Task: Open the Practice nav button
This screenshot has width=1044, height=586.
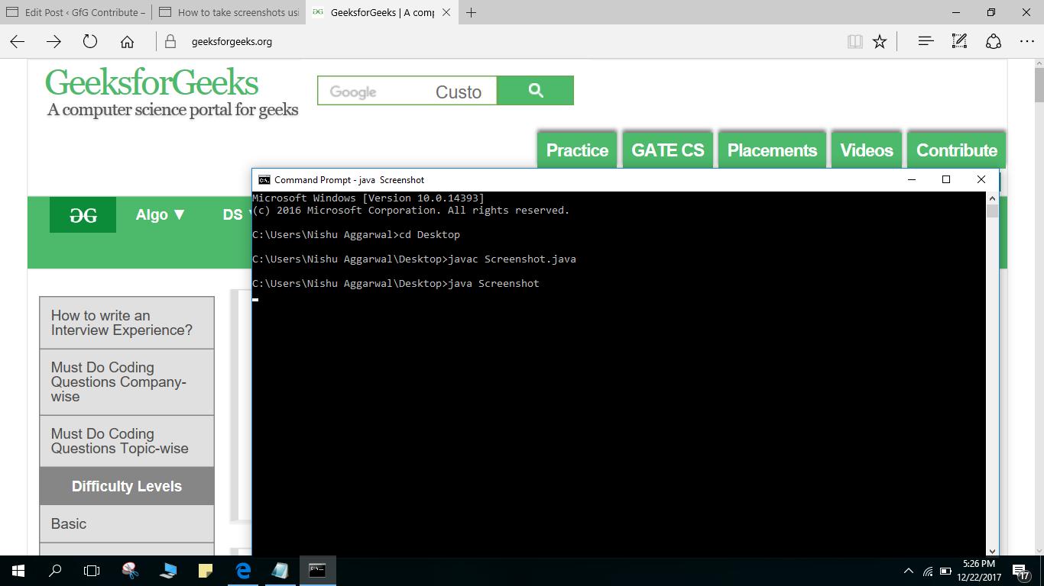Action: [x=577, y=150]
